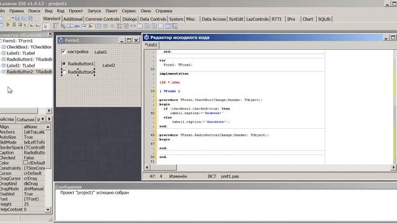This screenshot has width=397, height=223.
Task: Select the TCheckBox palette component
Action: 105,26
